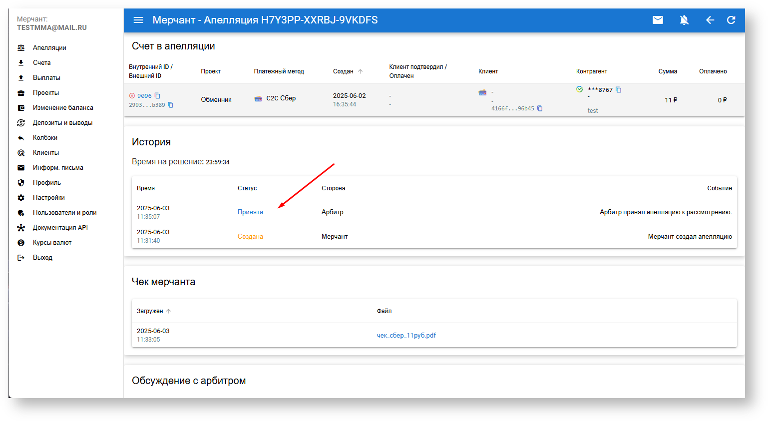Sort by the Создан column arrow

(x=360, y=71)
